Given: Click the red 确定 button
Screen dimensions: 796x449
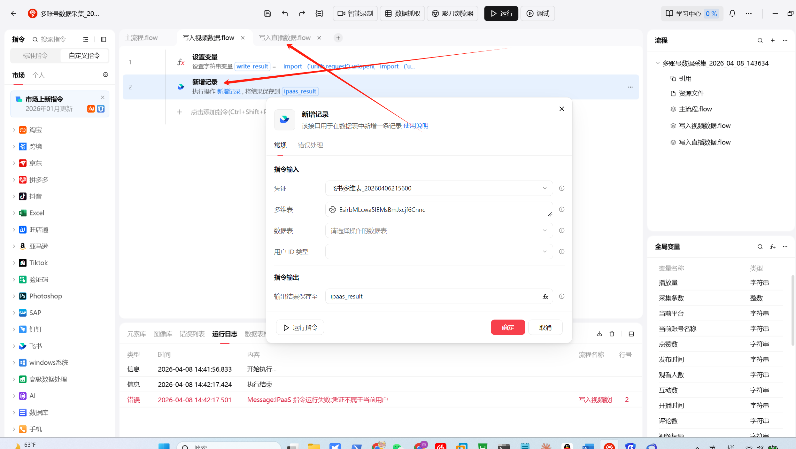Looking at the screenshot, I should pyautogui.click(x=507, y=327).
